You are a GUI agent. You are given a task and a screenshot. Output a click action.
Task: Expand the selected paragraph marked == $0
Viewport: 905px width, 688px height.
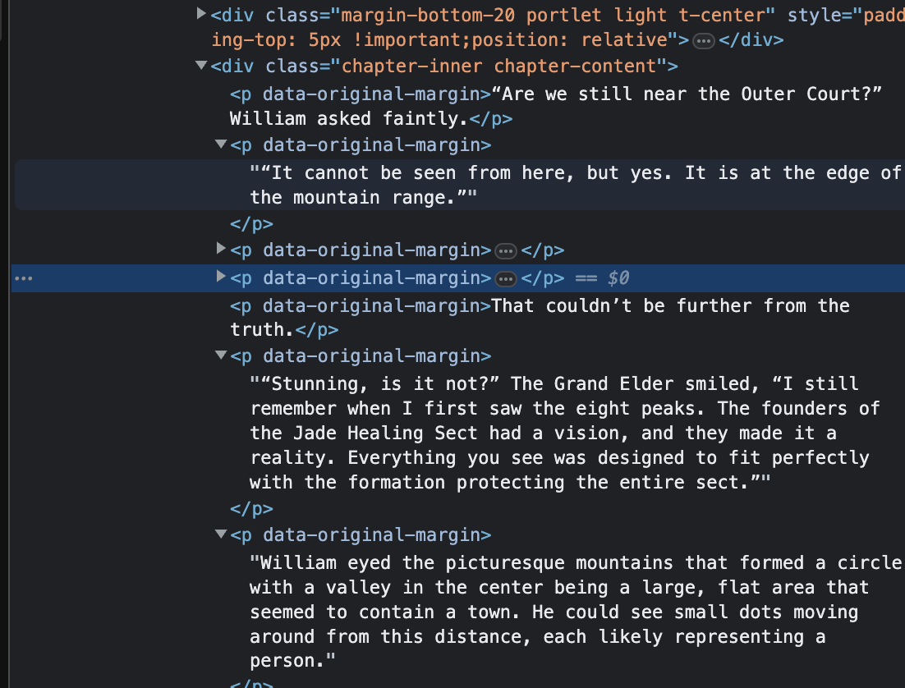(220, 277)
